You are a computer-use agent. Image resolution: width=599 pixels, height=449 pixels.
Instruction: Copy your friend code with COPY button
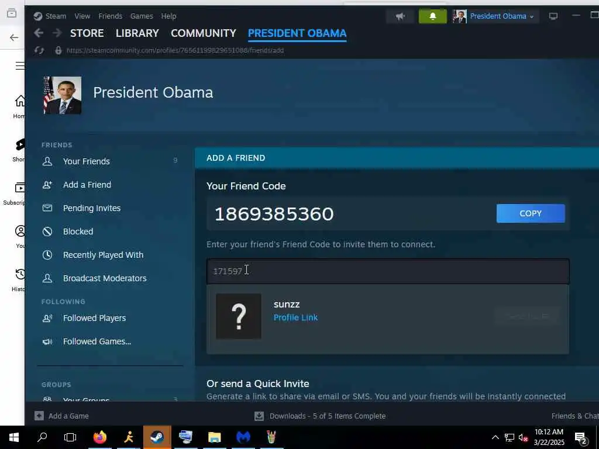[531, 213]
